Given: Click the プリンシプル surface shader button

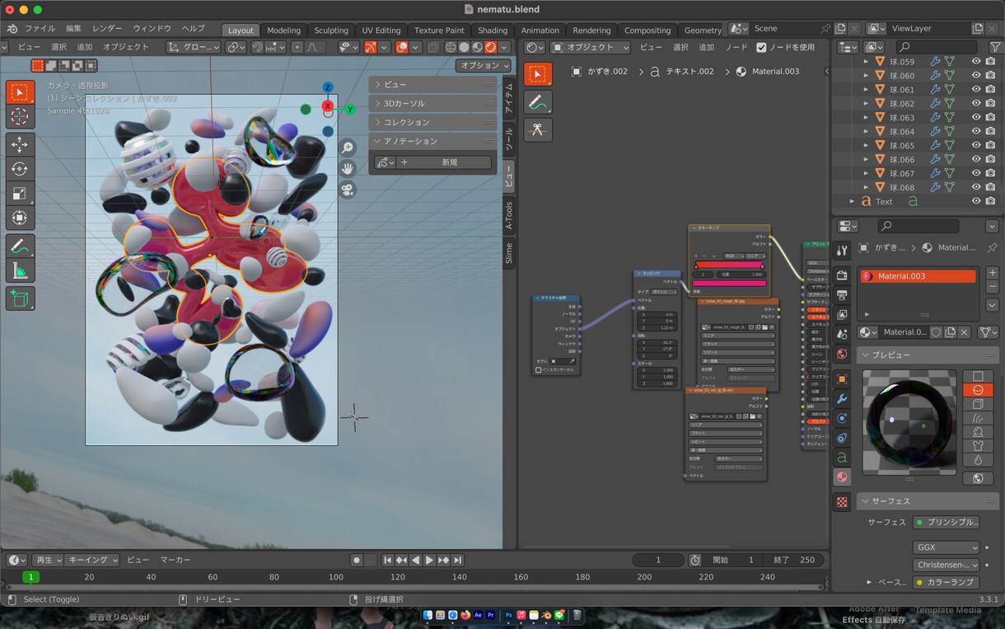Looking at the screenshot, I should [946, 522].
